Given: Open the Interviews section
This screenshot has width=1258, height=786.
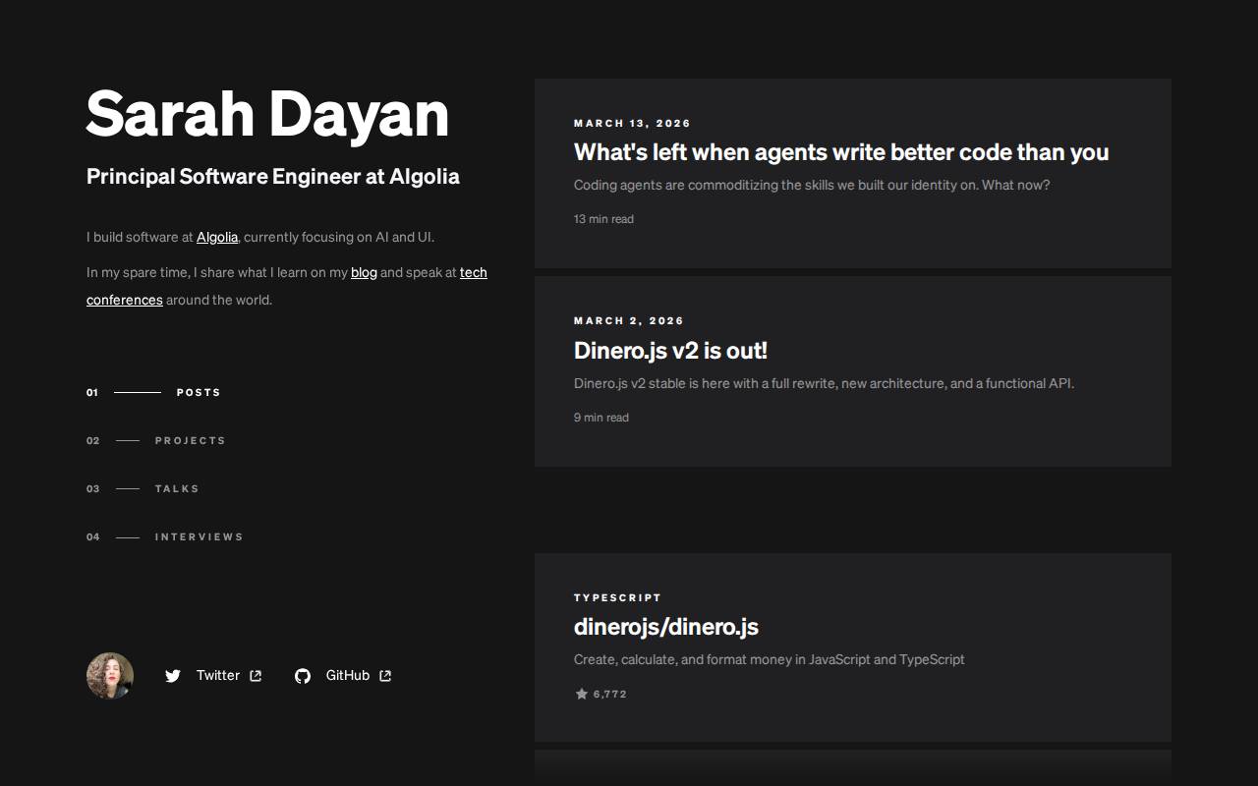Looking at the screenshot, I should click(165, 536).
